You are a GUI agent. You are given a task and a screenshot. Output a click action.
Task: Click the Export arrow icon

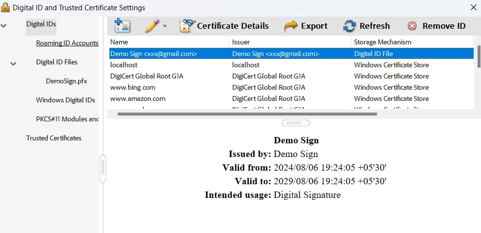coord(291,26)
